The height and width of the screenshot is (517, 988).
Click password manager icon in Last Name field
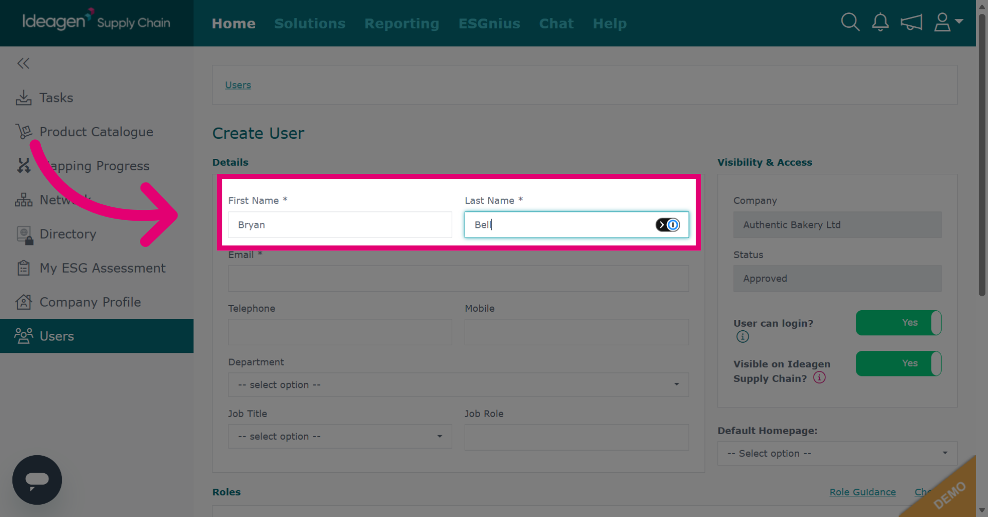click(667, 225)
